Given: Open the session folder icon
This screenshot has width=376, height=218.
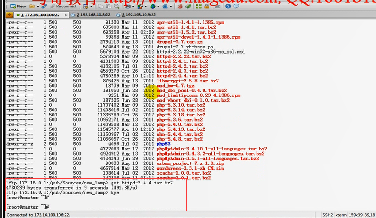Looking at the screenshot, I should pyautogui.click(x=32, y=6).
